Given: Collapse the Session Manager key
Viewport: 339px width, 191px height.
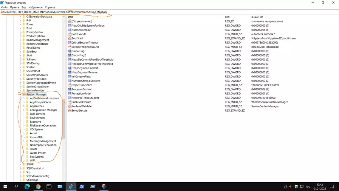Looking at the screenshot, I should (20, 94).
